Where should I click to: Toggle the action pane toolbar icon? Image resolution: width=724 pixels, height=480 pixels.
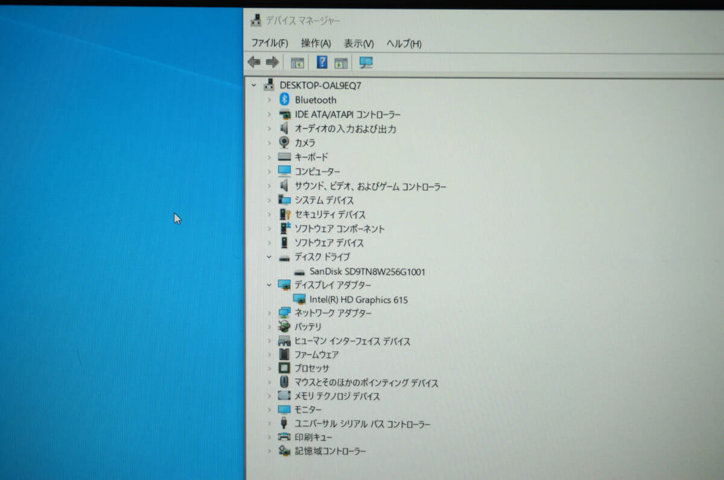pyautogui.click(x=341, y=63)
